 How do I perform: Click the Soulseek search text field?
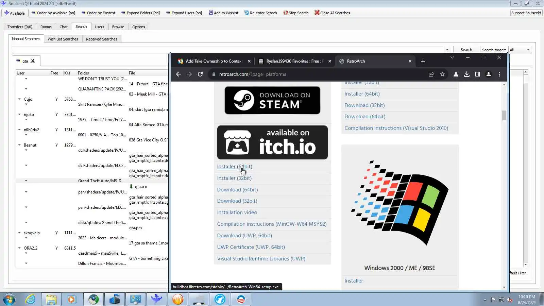coord(228,50)
